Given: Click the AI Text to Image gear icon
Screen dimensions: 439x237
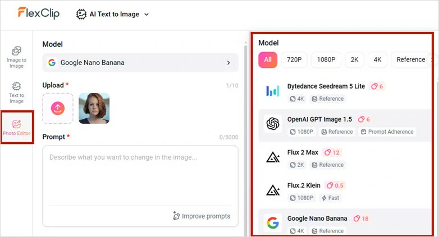Looking at the screenshot, I should 81,14.
